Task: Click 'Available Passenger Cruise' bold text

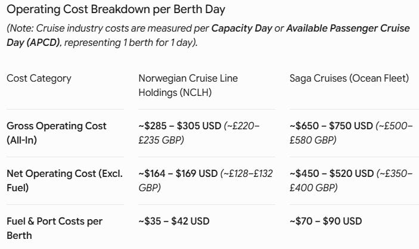Action: pyautogui.click(x=348, y=29)
